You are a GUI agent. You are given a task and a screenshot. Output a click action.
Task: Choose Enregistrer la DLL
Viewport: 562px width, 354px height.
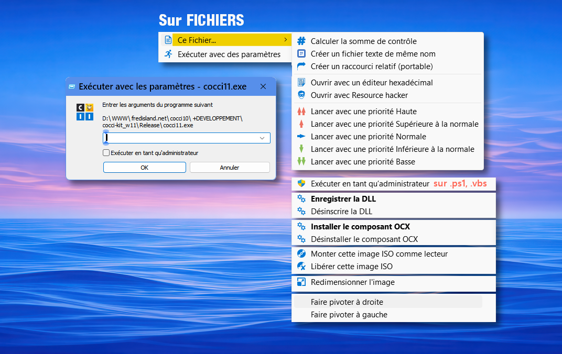click(x=343, y=199)
